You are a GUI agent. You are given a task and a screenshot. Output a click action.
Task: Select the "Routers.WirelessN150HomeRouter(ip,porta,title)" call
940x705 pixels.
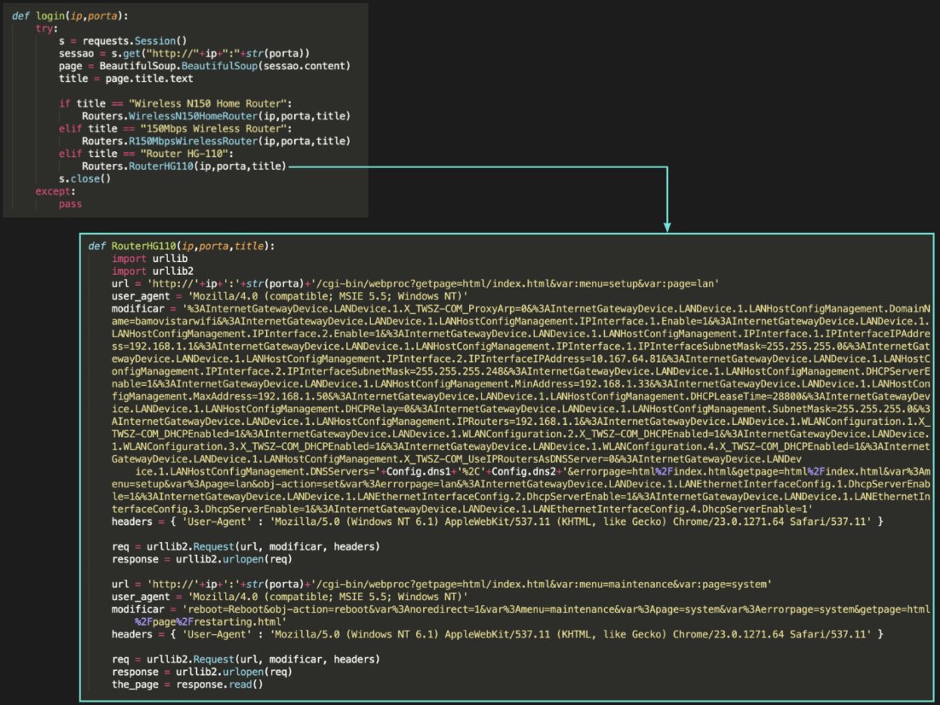[216, 116]
